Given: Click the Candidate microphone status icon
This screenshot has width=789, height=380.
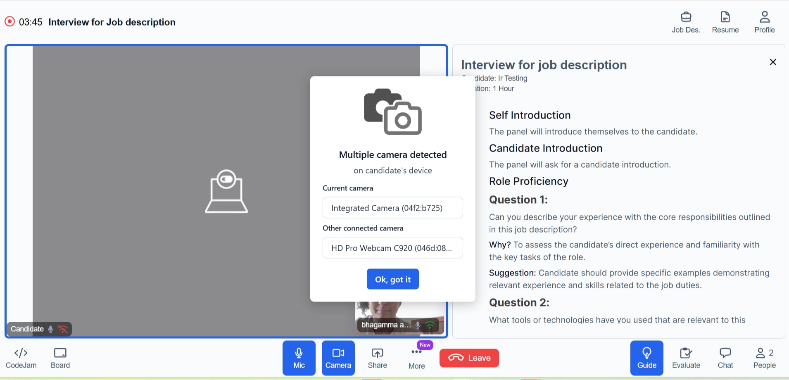Looking at the screenshot, I should point(51,329).
